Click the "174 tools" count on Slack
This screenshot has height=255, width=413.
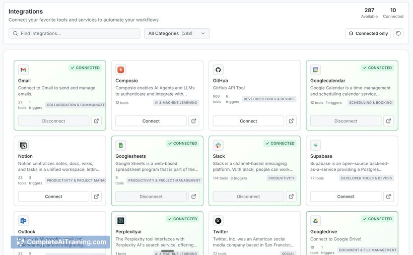point(220,178)
